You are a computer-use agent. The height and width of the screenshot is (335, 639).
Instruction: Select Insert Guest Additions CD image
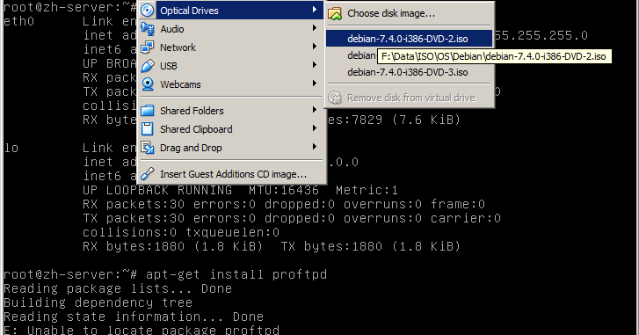231,174
